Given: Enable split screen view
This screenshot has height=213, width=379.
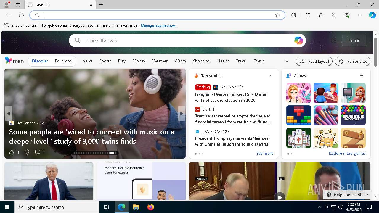Looking at the screenshot, I should point(308,15).
